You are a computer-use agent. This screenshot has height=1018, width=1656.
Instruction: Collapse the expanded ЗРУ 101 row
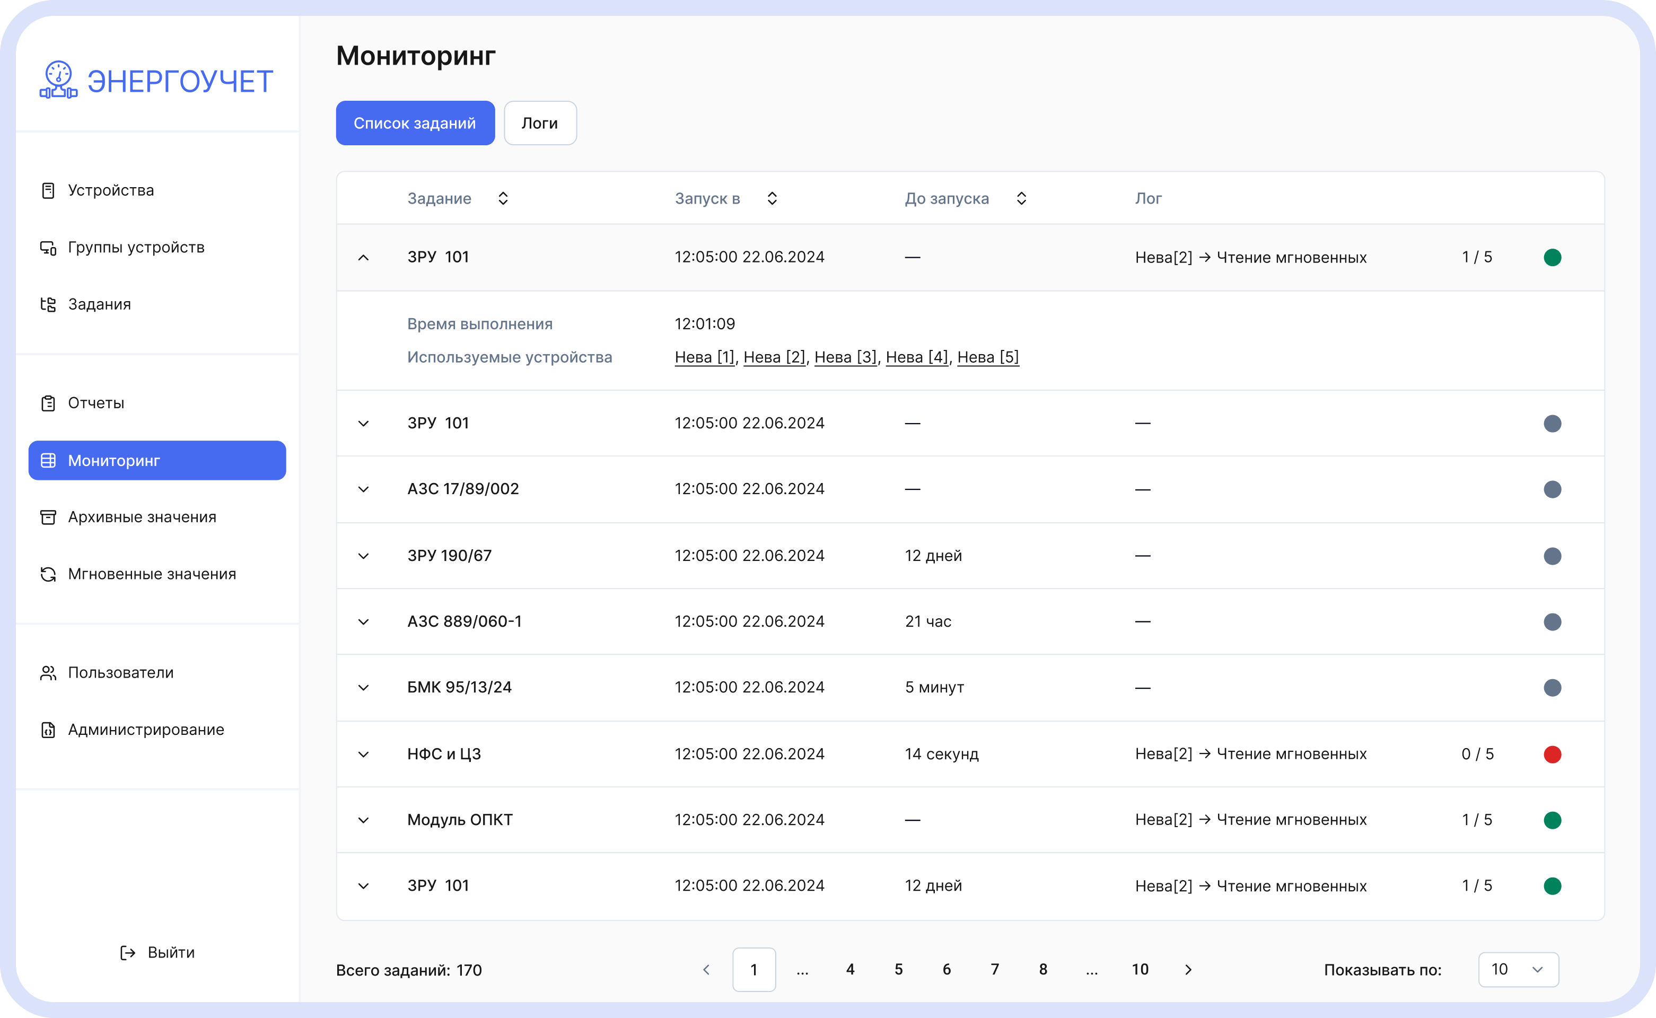pyautogui.click(x=364, y=257)
